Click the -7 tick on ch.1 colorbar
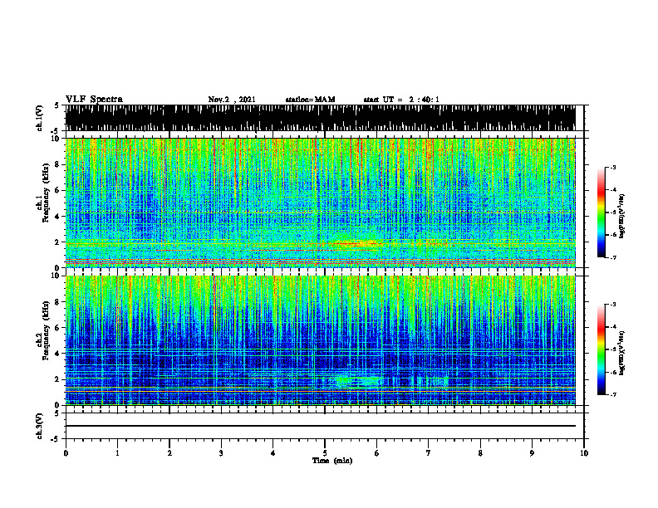The image size is (658, 508). 612,257
